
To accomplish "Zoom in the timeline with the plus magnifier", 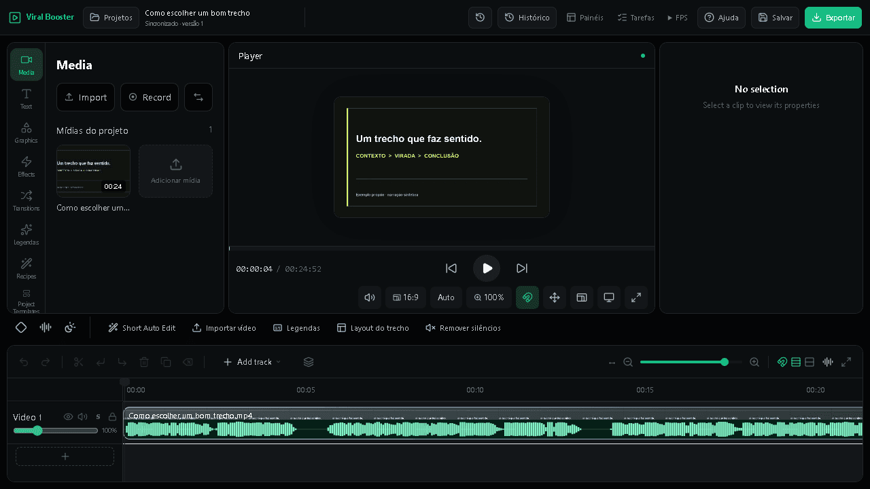I will [754, 362].
